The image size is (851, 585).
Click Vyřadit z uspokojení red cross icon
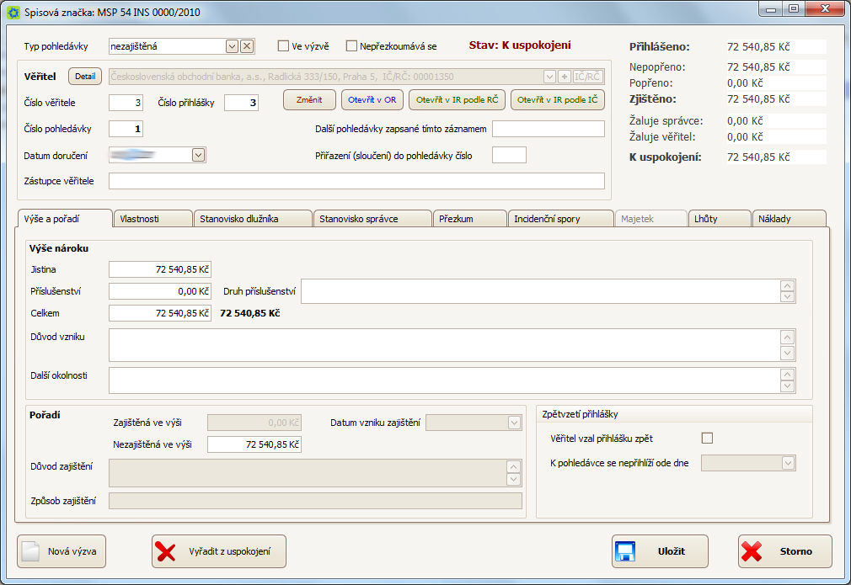pyautogui.click(x=167, y=551)
